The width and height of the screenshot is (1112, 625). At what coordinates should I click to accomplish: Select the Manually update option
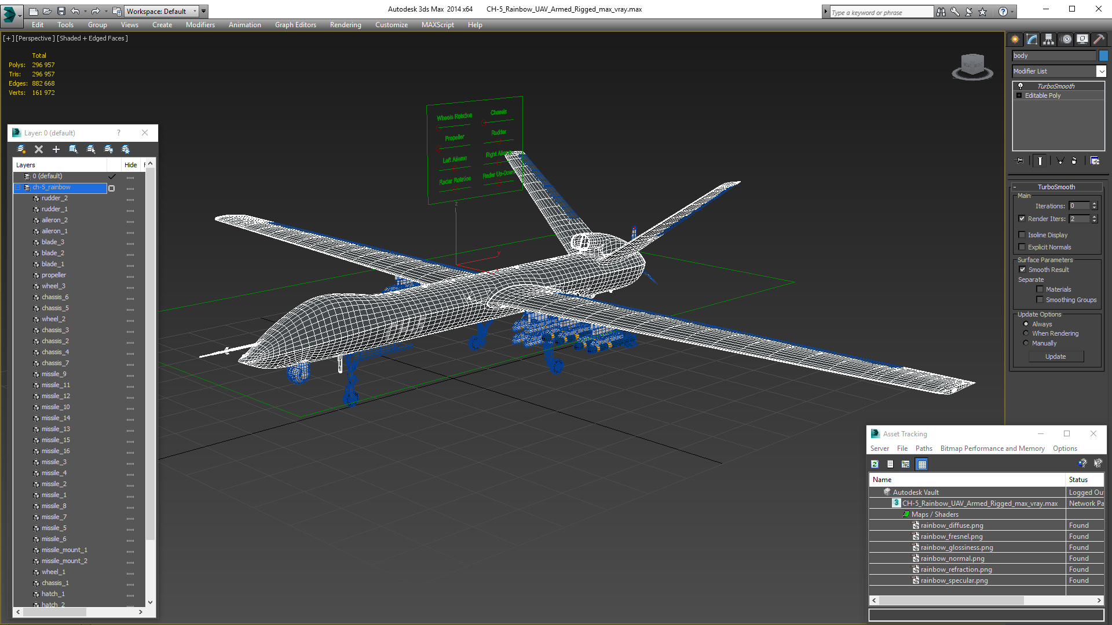pyautogui.click(x=1026, y=343)
